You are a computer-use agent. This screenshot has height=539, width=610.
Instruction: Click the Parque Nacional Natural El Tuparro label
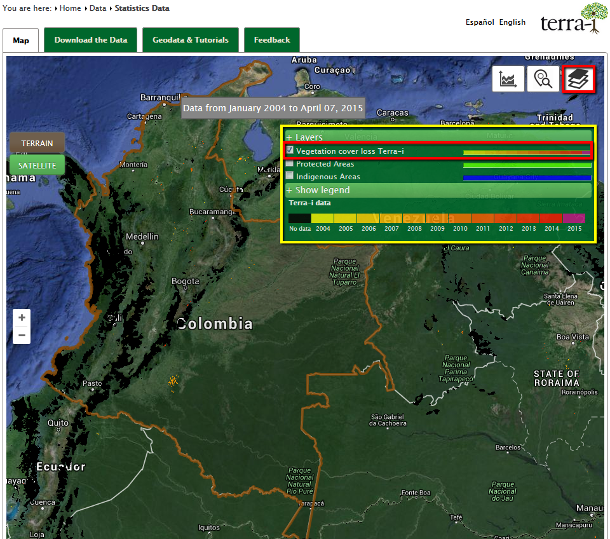coord(344,271)
